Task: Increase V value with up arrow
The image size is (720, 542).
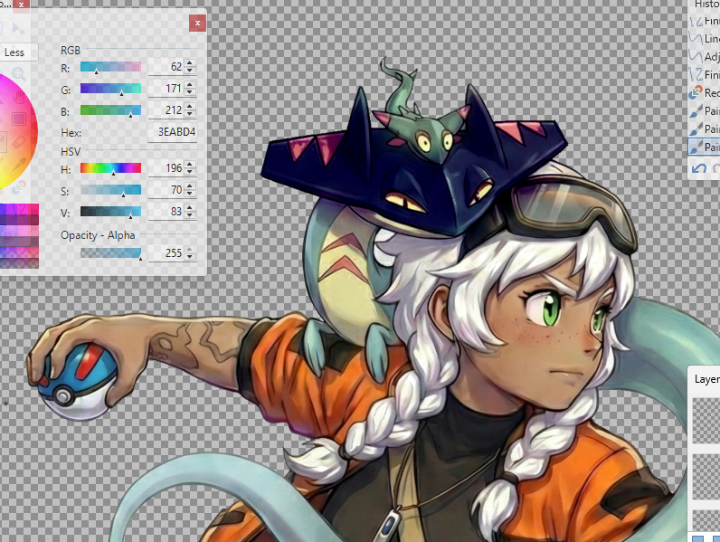Action: click(190, 207)
